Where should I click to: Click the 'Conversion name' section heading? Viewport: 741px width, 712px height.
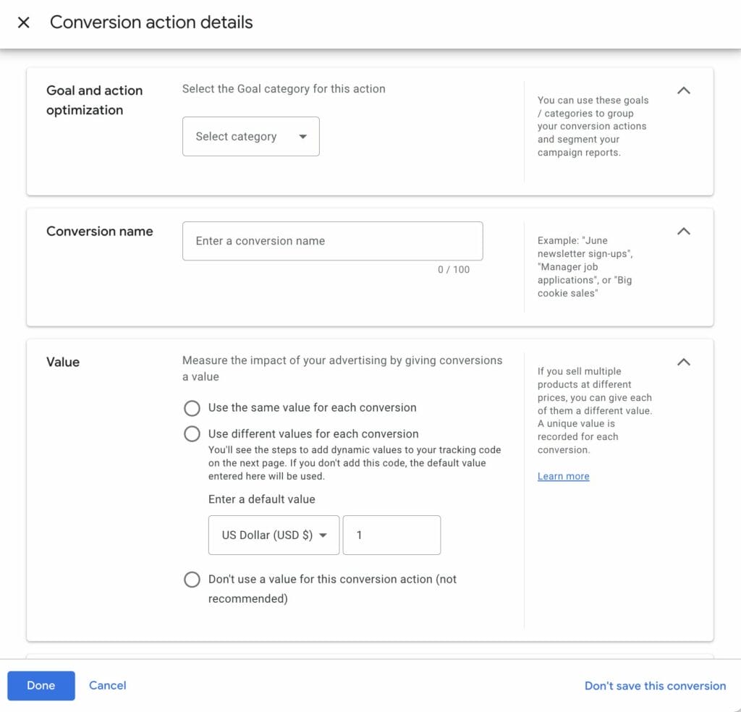click(100, 232)
